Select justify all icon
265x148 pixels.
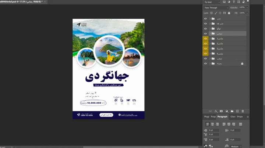click(240, 124)
